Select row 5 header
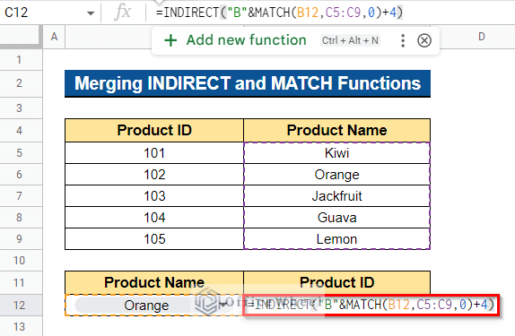The image size is (515, 336). [20, 153]
